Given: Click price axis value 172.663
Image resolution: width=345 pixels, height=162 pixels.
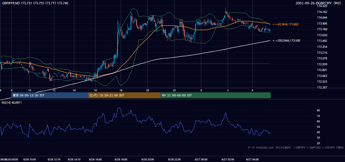Looking at the screenshot, I should [322, 76].
